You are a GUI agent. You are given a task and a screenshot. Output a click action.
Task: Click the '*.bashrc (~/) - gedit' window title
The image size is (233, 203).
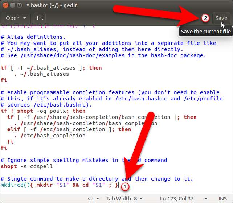52,5
